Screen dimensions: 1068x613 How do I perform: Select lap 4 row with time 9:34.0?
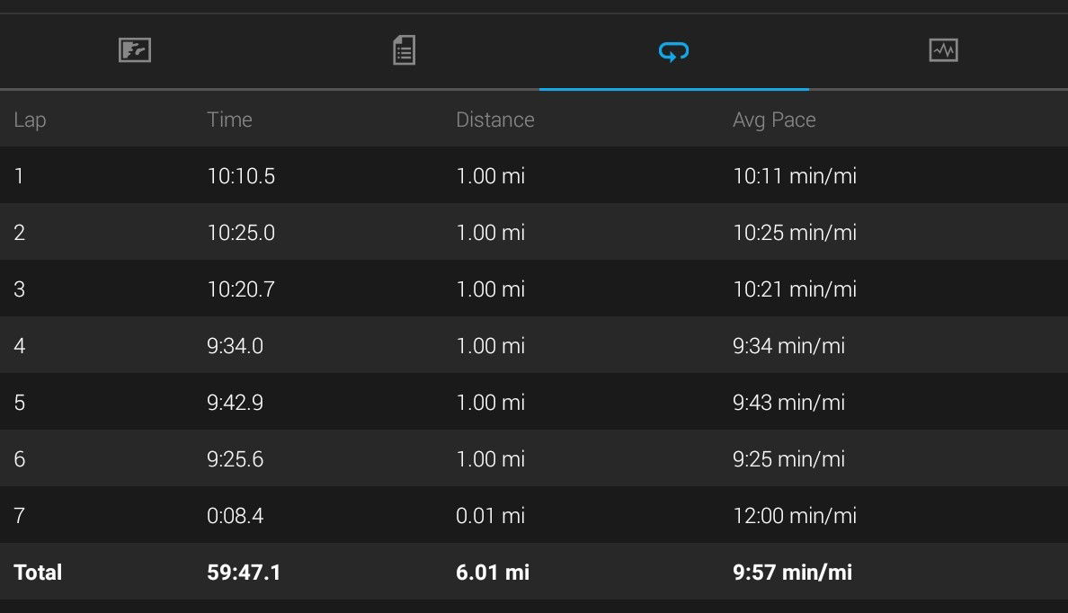534,344
